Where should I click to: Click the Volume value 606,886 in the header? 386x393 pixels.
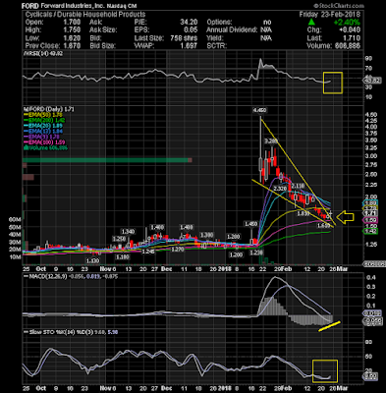tap(348, 46)
